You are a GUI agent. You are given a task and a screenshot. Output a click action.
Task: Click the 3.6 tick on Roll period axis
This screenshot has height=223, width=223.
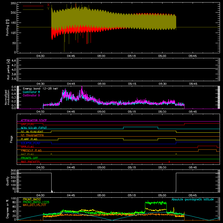pyautogui.click(x=14, y=79)
